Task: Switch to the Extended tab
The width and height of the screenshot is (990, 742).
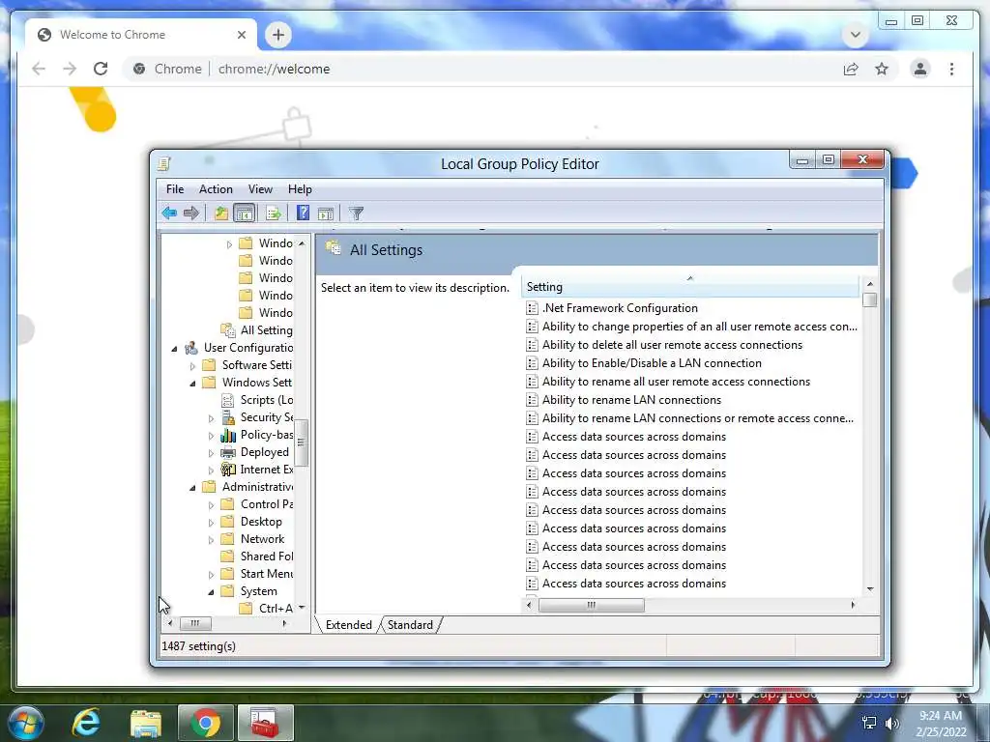Action: click(x=348, y=625)
